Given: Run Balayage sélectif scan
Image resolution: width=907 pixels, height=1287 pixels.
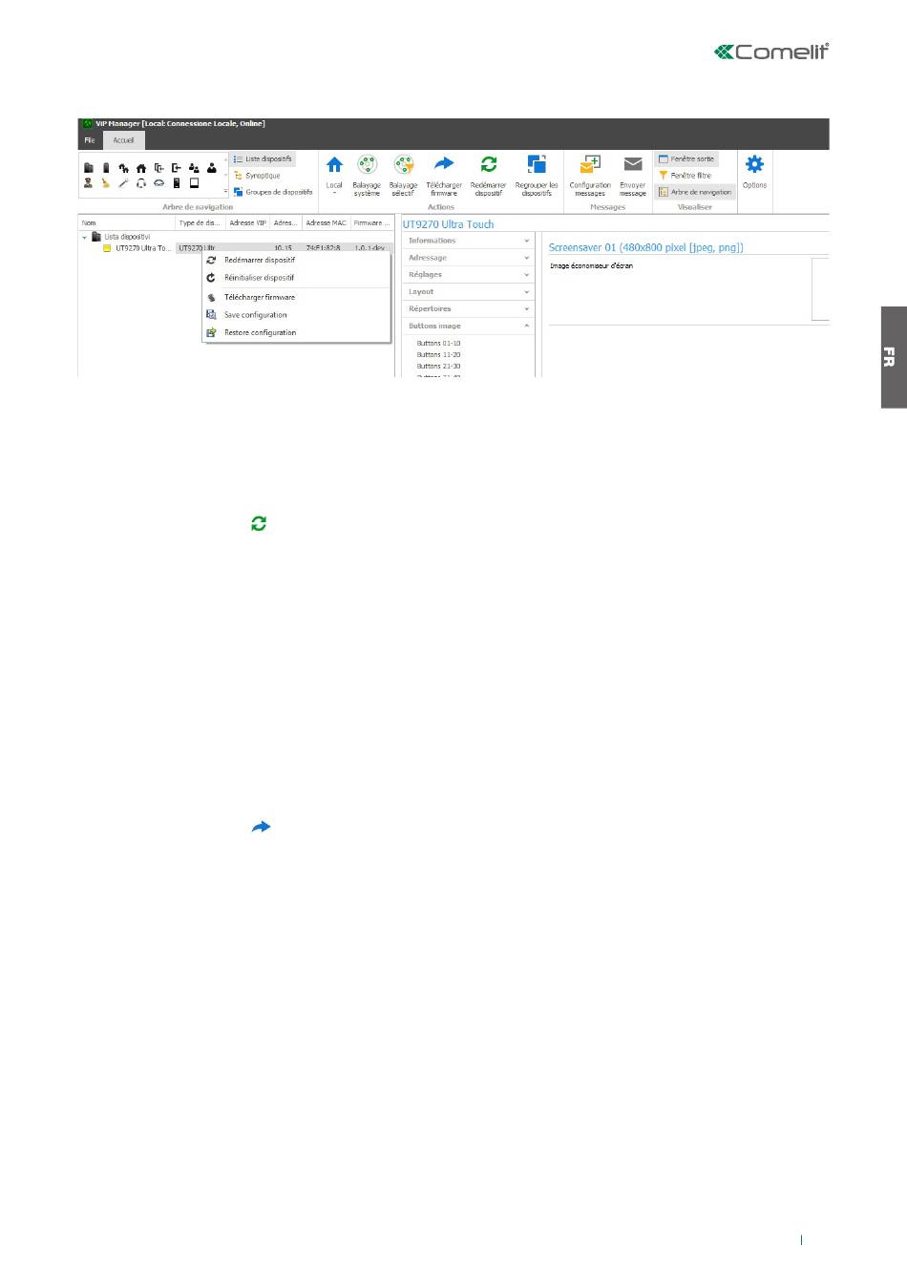Looking at the screenshot, I should [403, 176].
